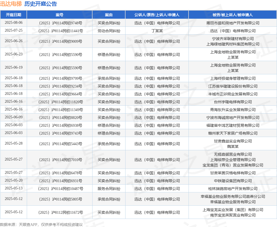Click 上海终极健身管理有限公司
This screenshot has height=227, width=277.
point(233,78)
